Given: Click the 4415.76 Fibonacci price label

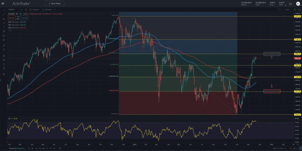Looking at the screenshot, I should pyautogui.click(x=298, y=16).
